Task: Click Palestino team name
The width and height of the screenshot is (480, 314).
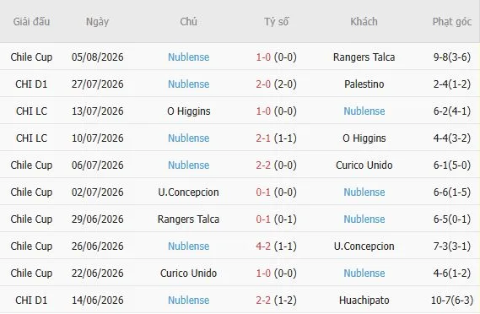Action: click(x=364, y=84)
